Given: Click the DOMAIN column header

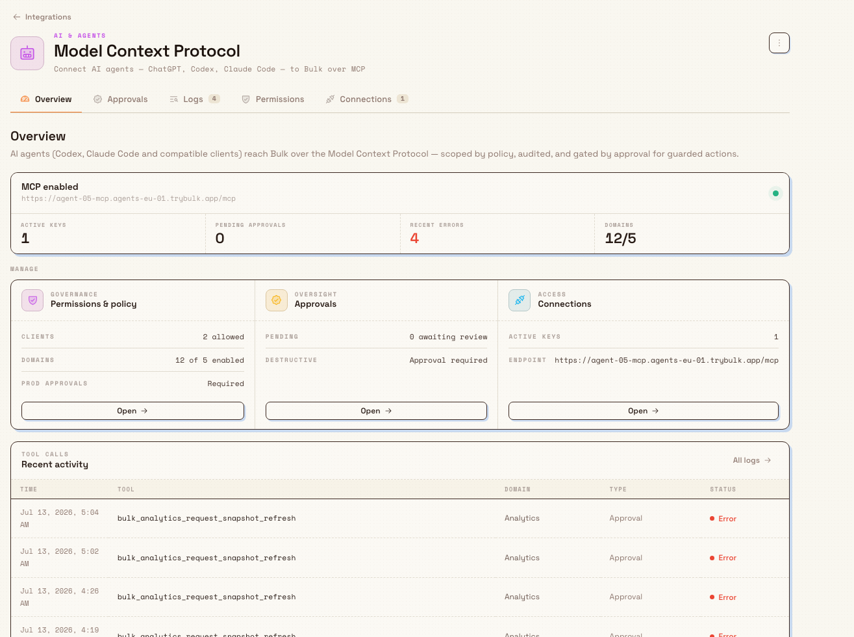Looking at the screenshot, I should tap(518, 489).
